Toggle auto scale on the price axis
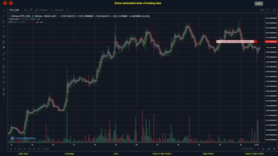The height and width of the screenshot is (156, 278). [x=269, y=149]
